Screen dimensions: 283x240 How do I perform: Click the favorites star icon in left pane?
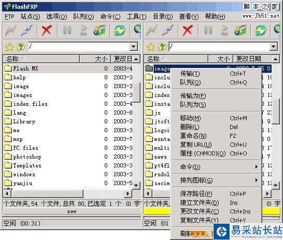click(9, 47)
